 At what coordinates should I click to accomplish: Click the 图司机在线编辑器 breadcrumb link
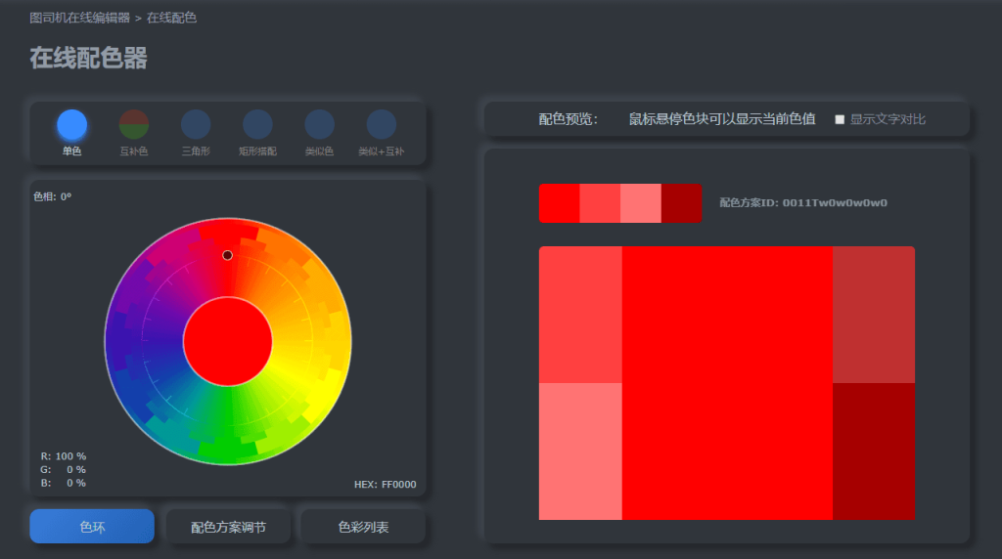click(x=80, y=18)
